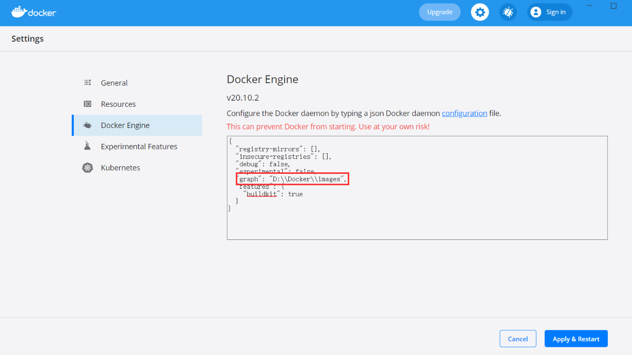Click the Kubernetes wheel icon

point(88,168)
